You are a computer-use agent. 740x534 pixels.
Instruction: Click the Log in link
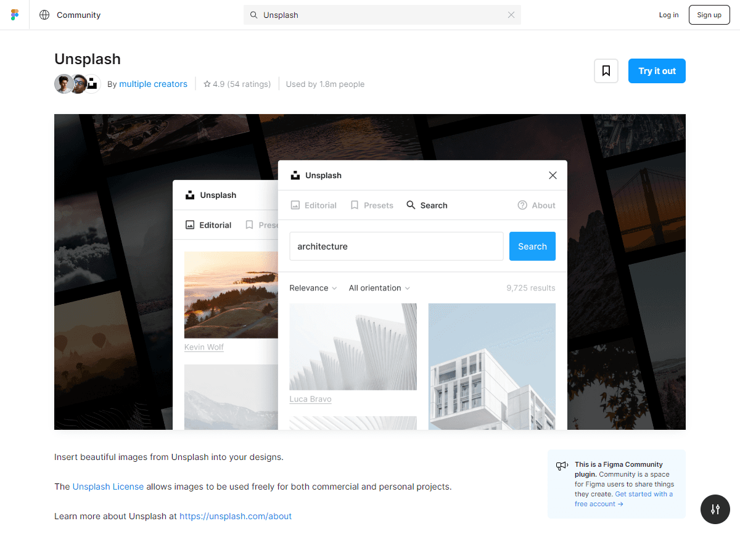point(668,15)
